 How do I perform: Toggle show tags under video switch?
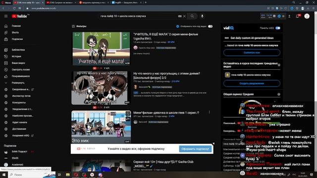tap(210, 26)
